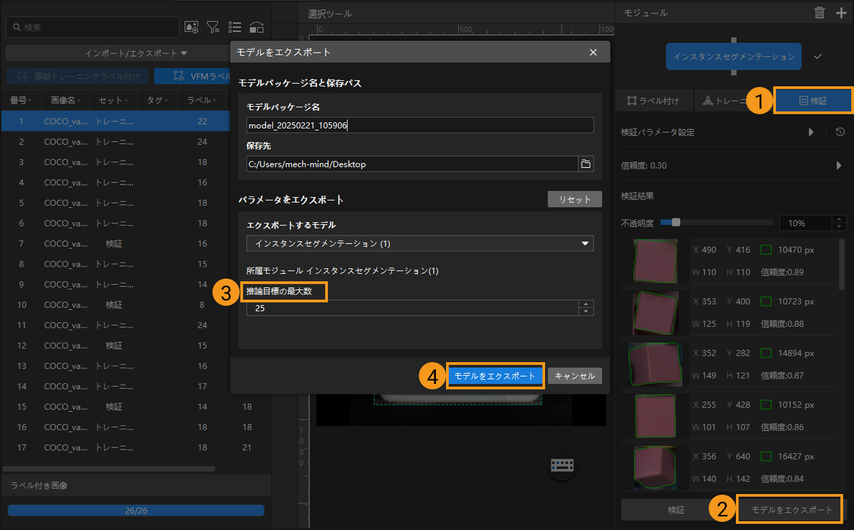Expand the confidence 0.30 arrow
The image size is (854, 530).
tap(838, 165)
